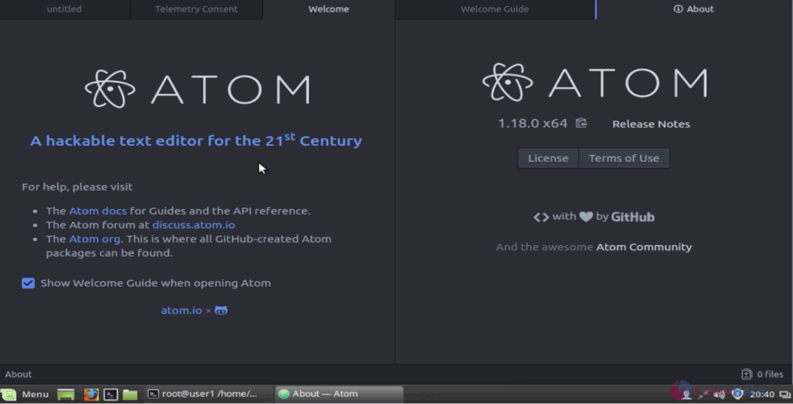Screen dimensions: 793x404
Task: Switch to the root@user1 terminal window
Action: click(208, 394)
